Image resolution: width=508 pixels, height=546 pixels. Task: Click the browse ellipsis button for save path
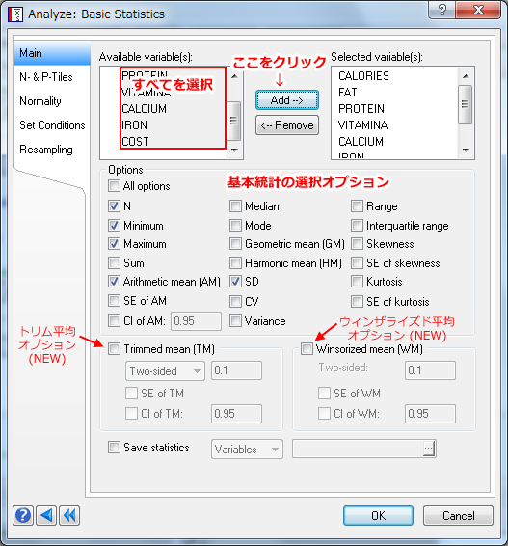click(429, 449)
